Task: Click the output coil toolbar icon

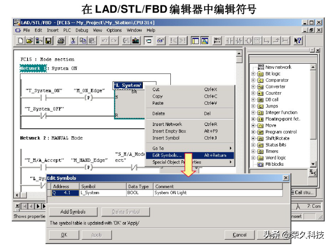Action: [249, 41]
